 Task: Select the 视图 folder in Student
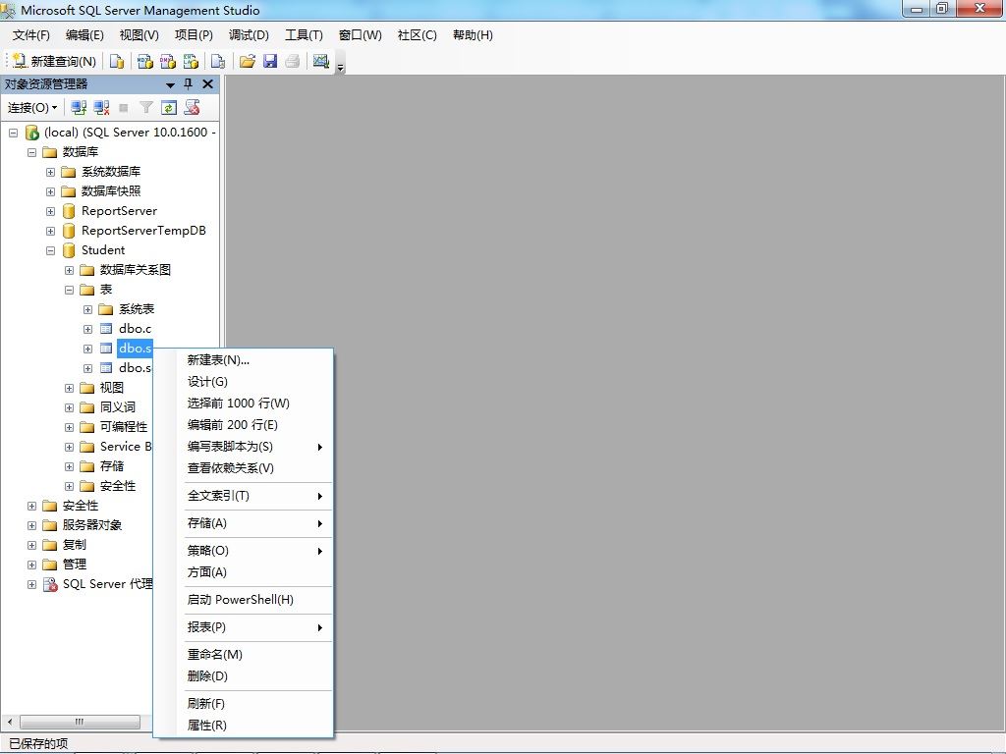click(x=112, y=388)
